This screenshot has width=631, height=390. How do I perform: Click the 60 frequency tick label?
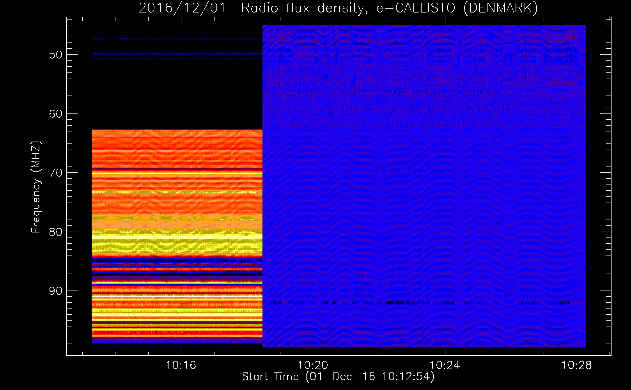click(x=56, y=114)
